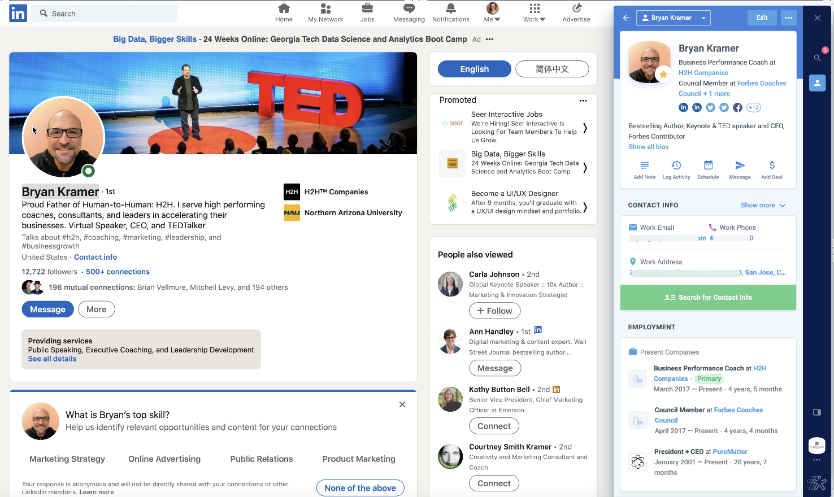Open the Schedule calendar icon
Screen dimensions: 834x497
708,165
